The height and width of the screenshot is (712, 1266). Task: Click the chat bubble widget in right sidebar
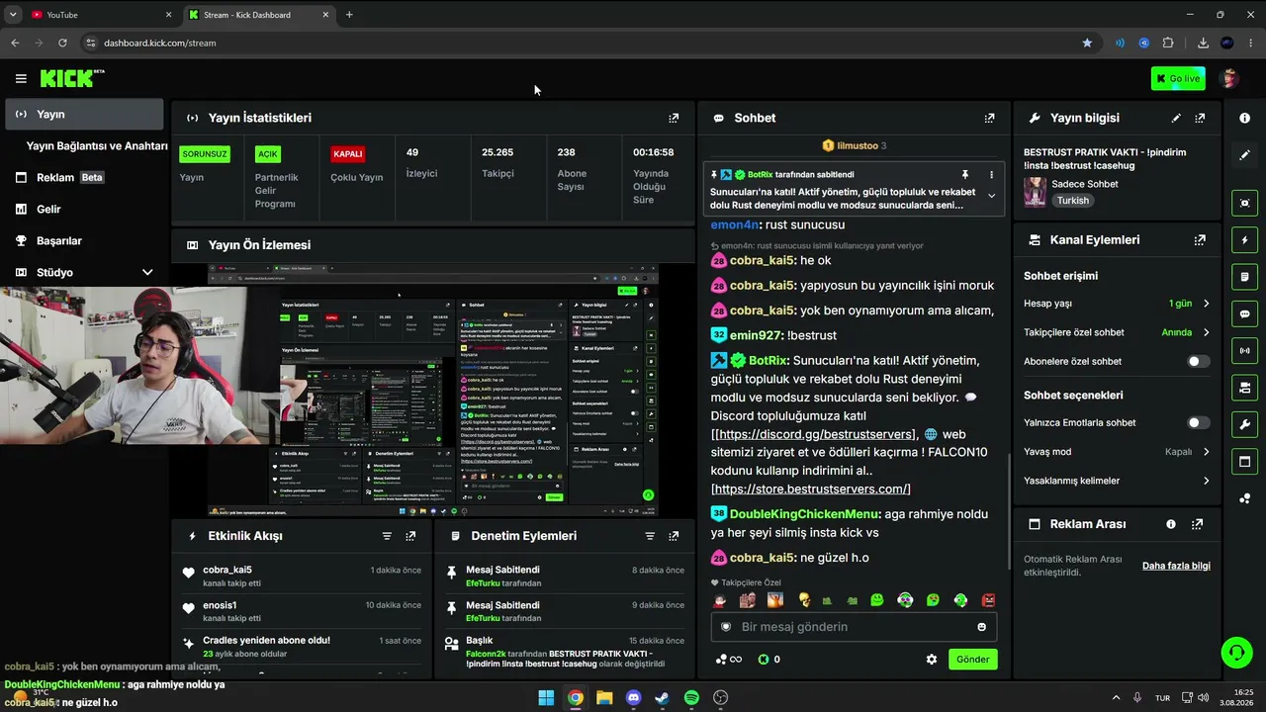point(1244,313)
